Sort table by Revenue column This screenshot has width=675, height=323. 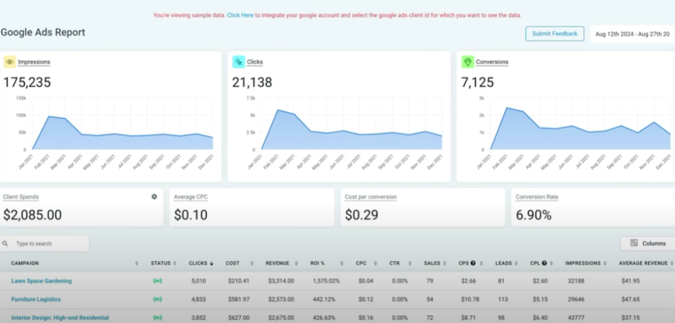coord(296,263)
